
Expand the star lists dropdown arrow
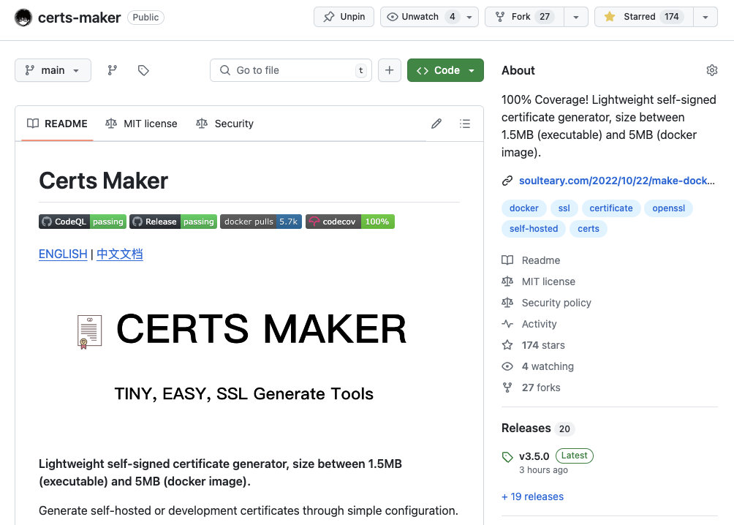705,17
